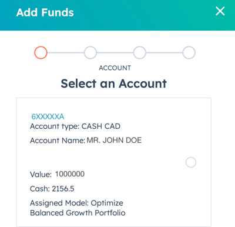This screenshot has width=235, height=227.
Task: Click the first orange step circle
Action: (x=41, y=52)
